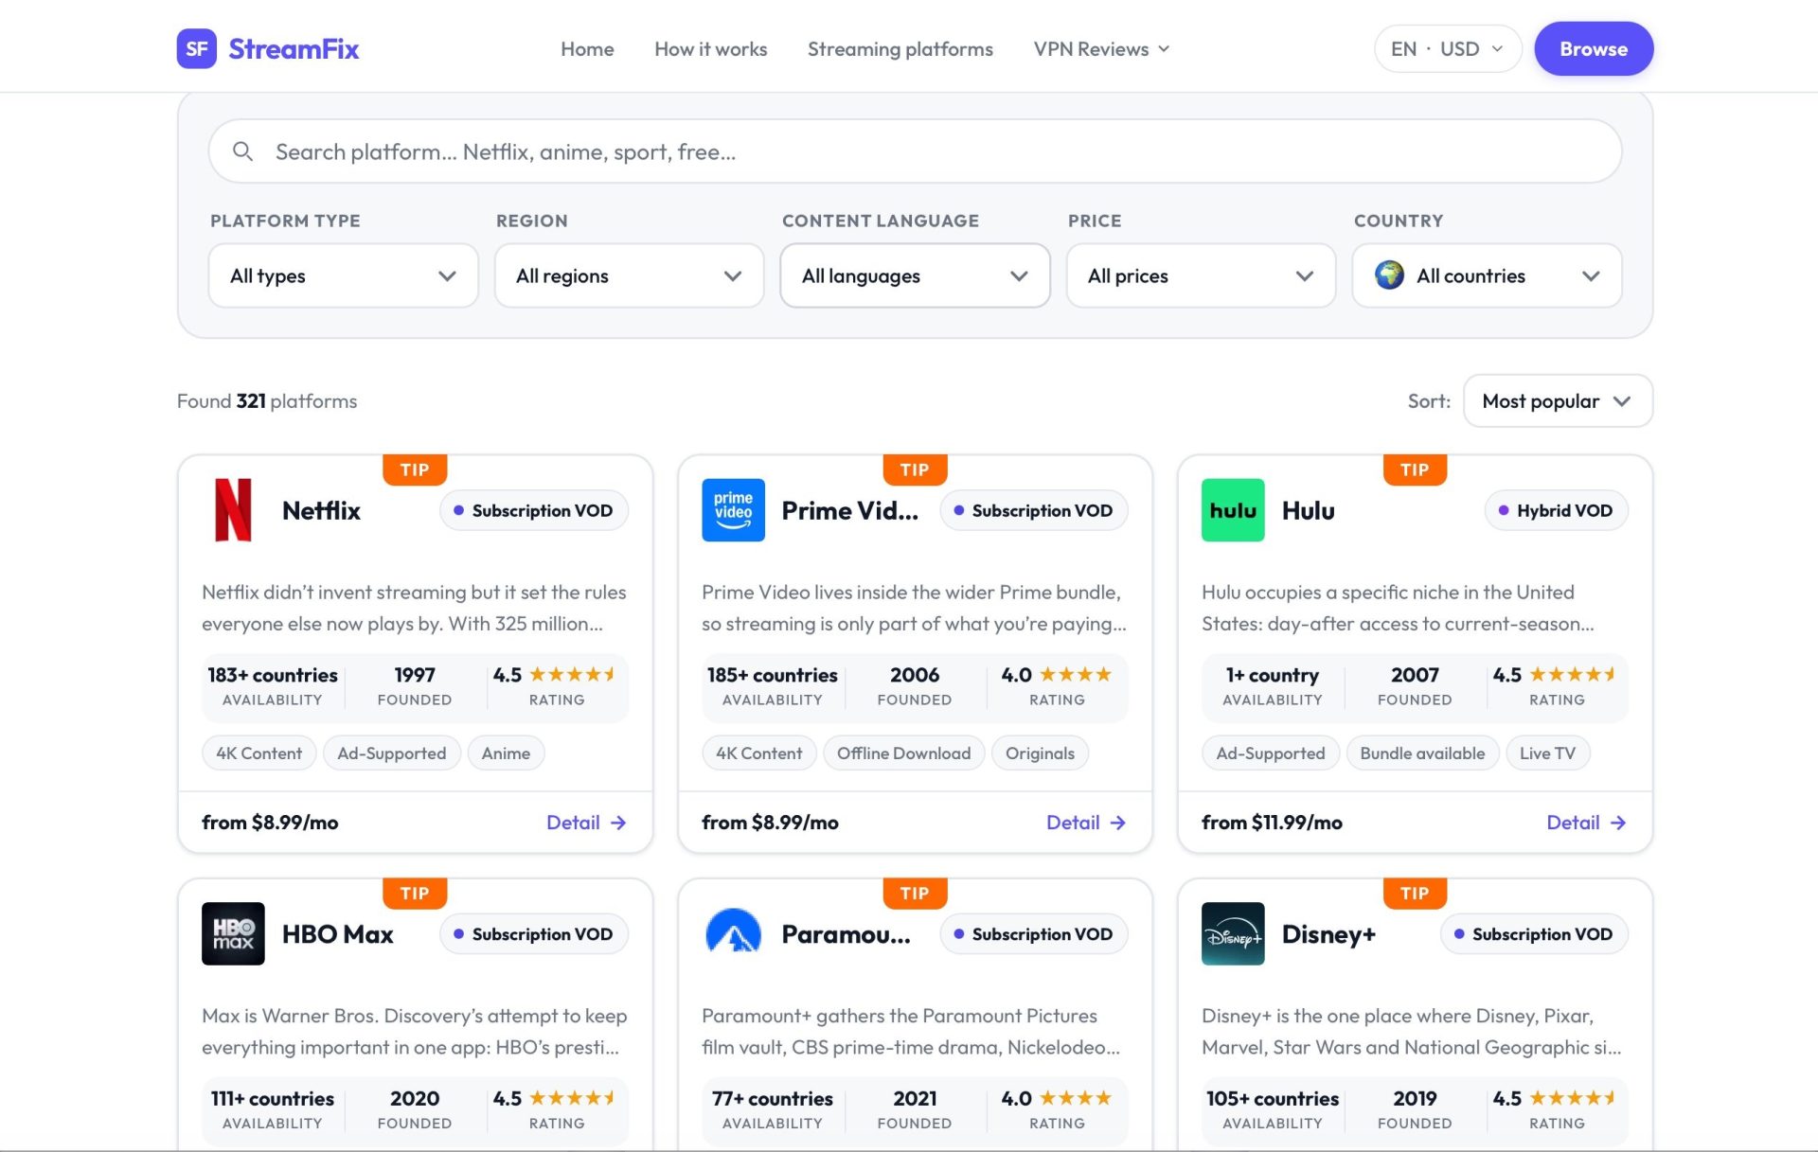Open the Most popular sort dropdown
1818x1152 pixels.
[x=1558, y=400]
